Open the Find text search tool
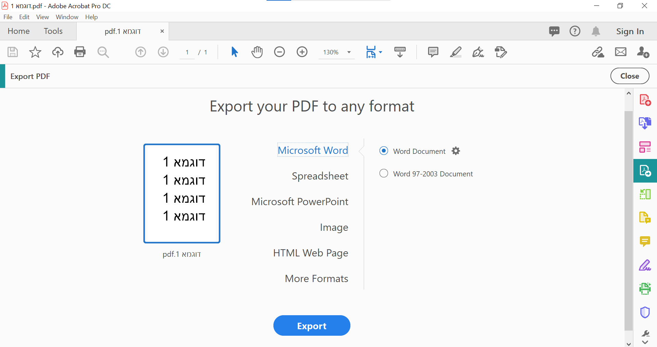The height and width of the screenshot is (347, 657). click(x=103, y=52)
